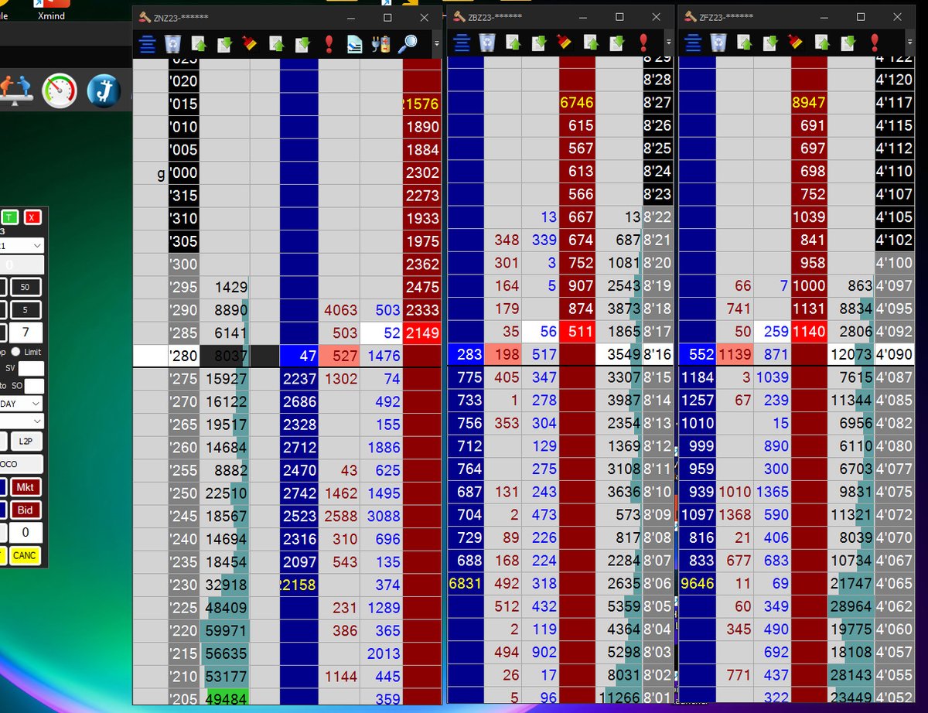This screenshot has width=928, height=713.
Task: Click the SO input field
Action: coord(34,386)
